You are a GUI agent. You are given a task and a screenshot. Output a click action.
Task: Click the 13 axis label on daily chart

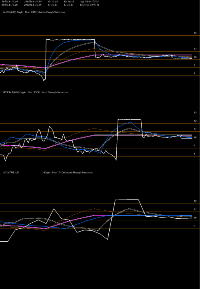pos(195,33)
